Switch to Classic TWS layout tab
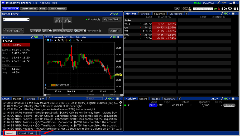 (x=26, y=133)
